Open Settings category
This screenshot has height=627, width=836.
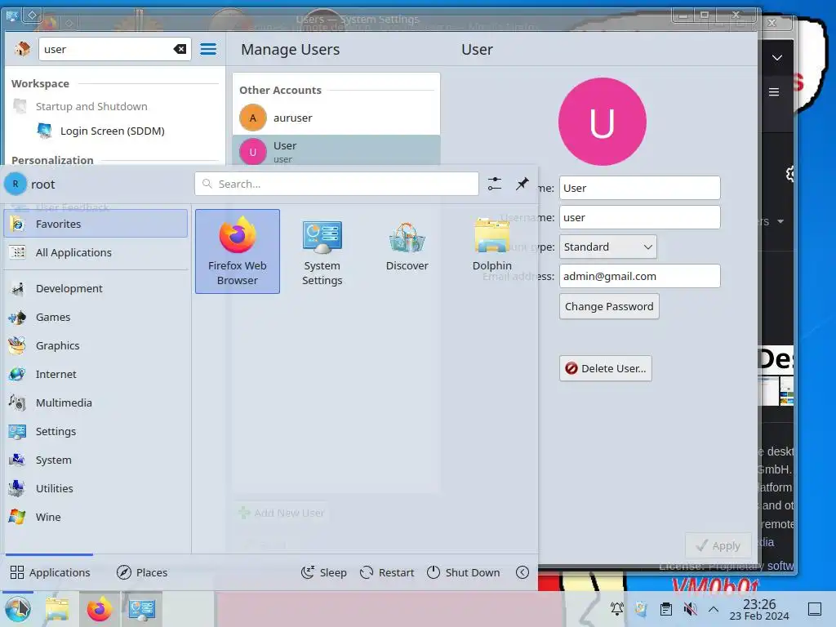(x=96, y=431)
